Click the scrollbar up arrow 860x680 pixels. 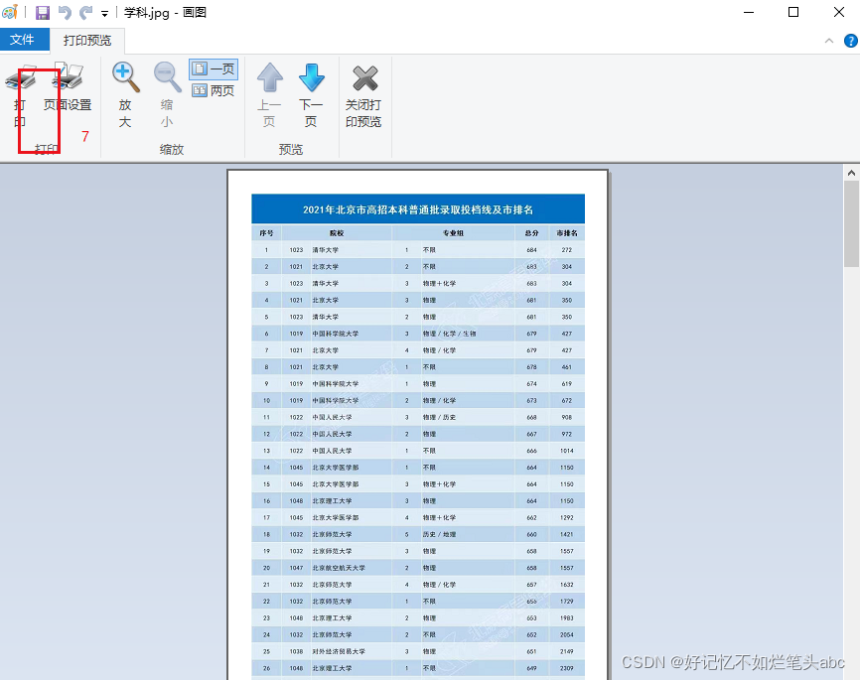pyautogui.click(x=851, y=174)
